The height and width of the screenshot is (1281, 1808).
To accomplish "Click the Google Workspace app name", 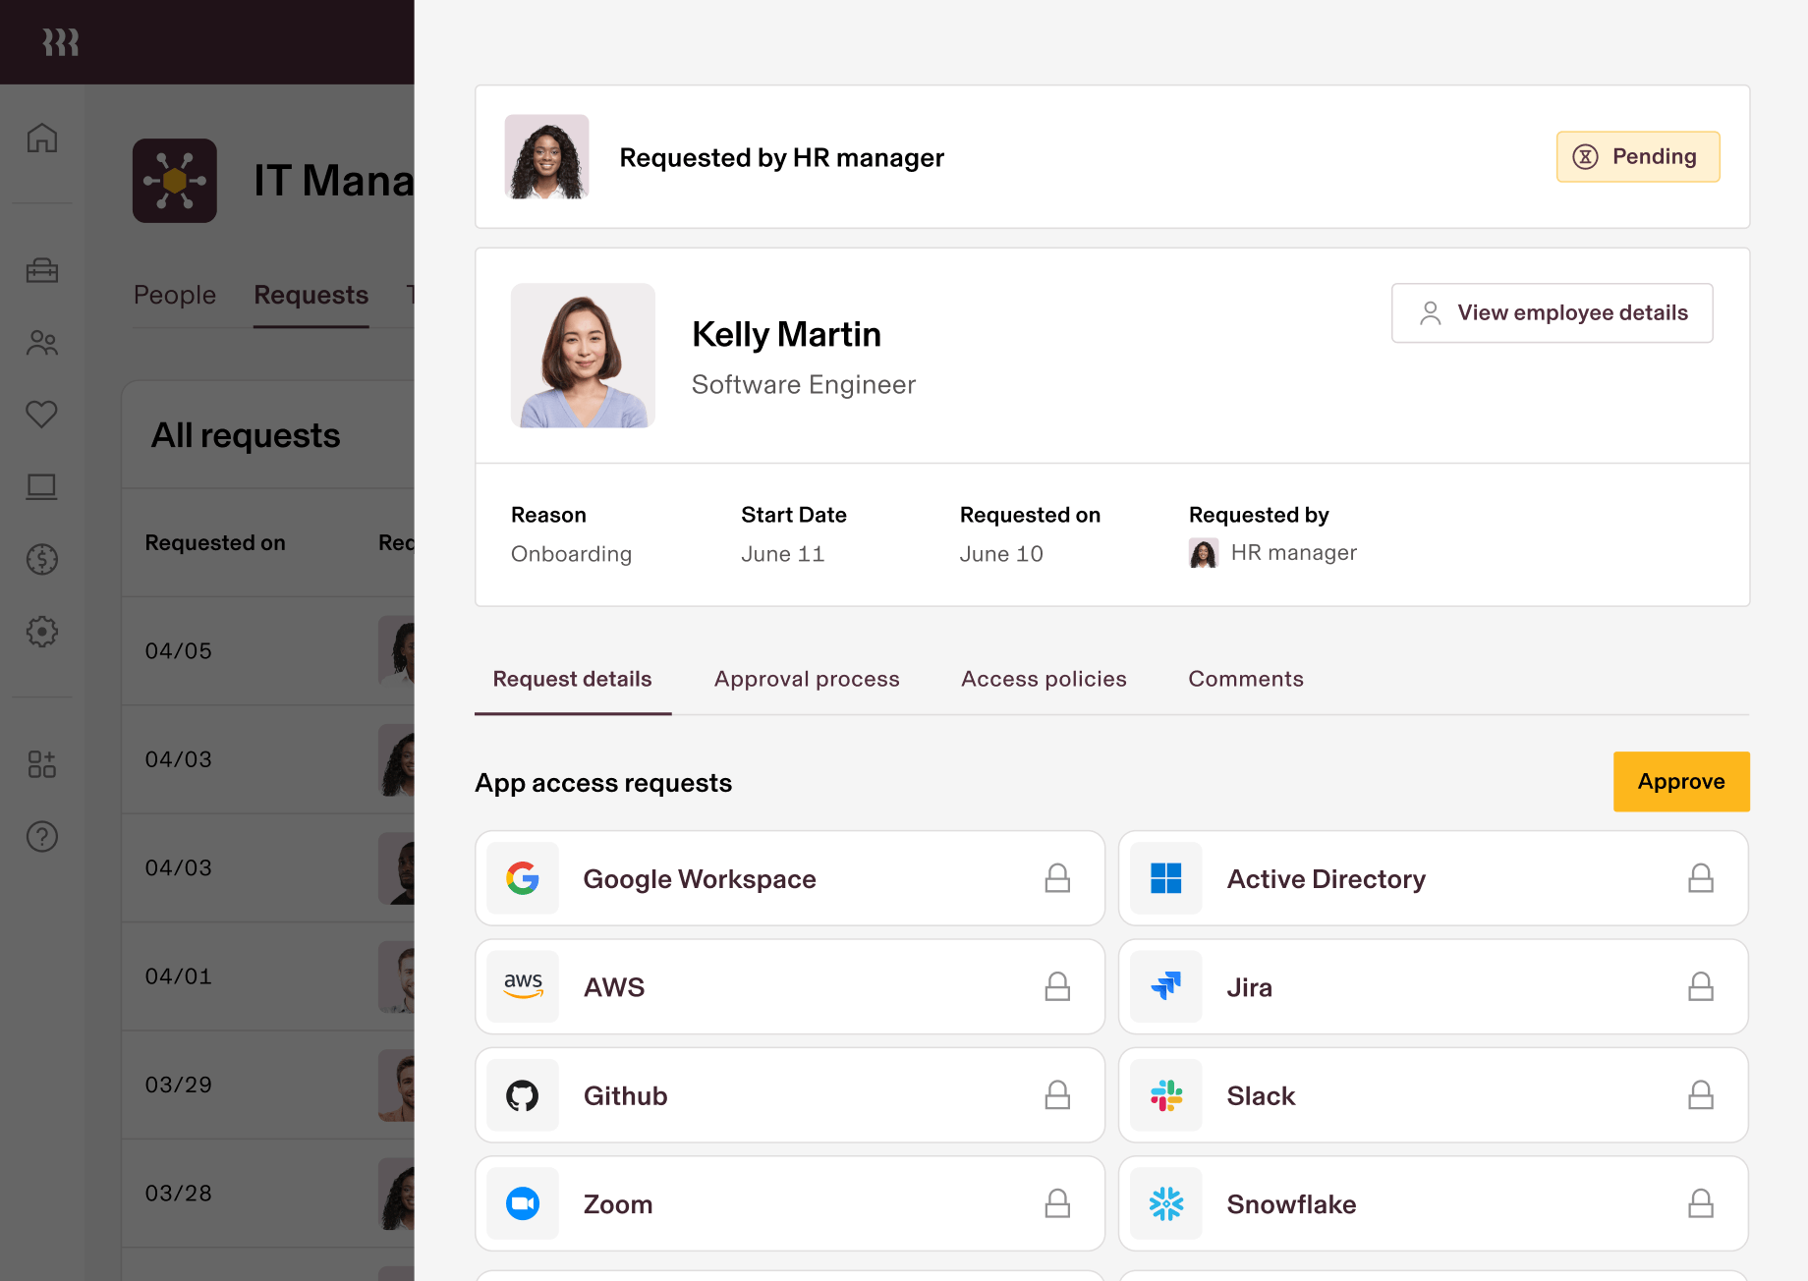I will 700,879.
